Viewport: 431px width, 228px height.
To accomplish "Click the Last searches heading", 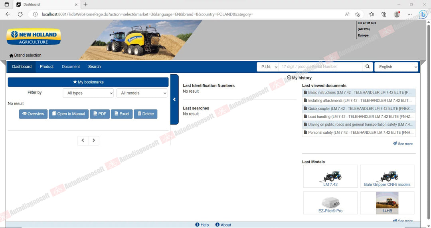I will 196,108.
